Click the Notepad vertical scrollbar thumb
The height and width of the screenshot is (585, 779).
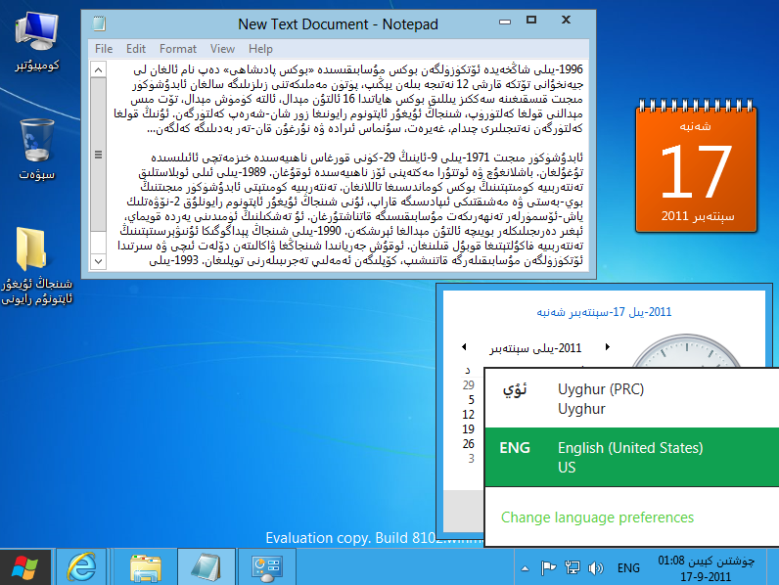coord(99,155)
